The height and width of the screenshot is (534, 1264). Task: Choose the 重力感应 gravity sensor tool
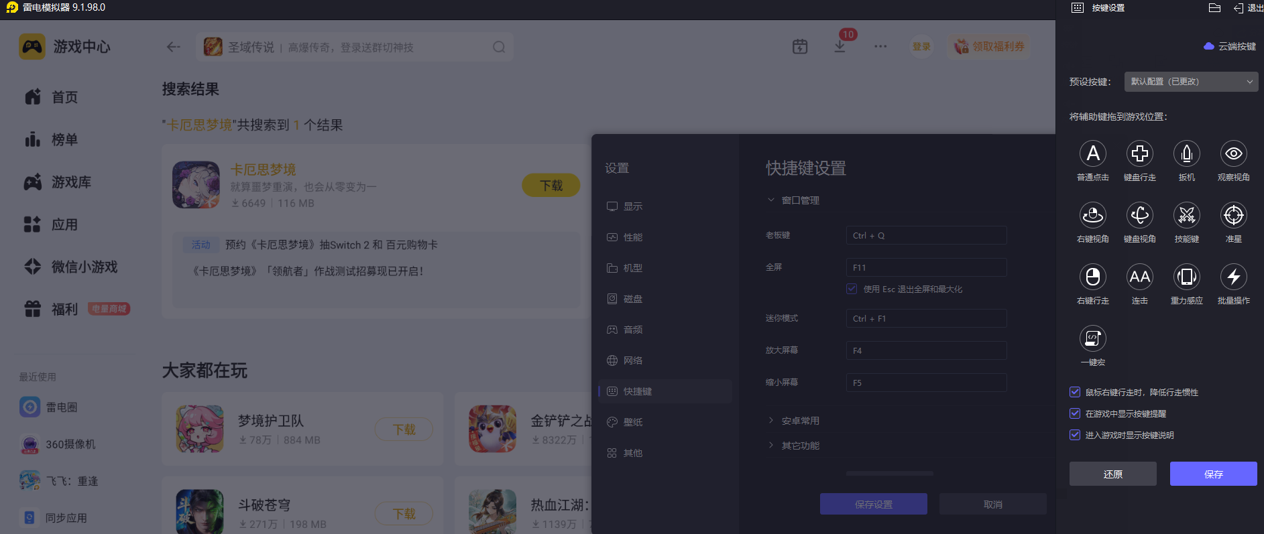point(1187,277)
